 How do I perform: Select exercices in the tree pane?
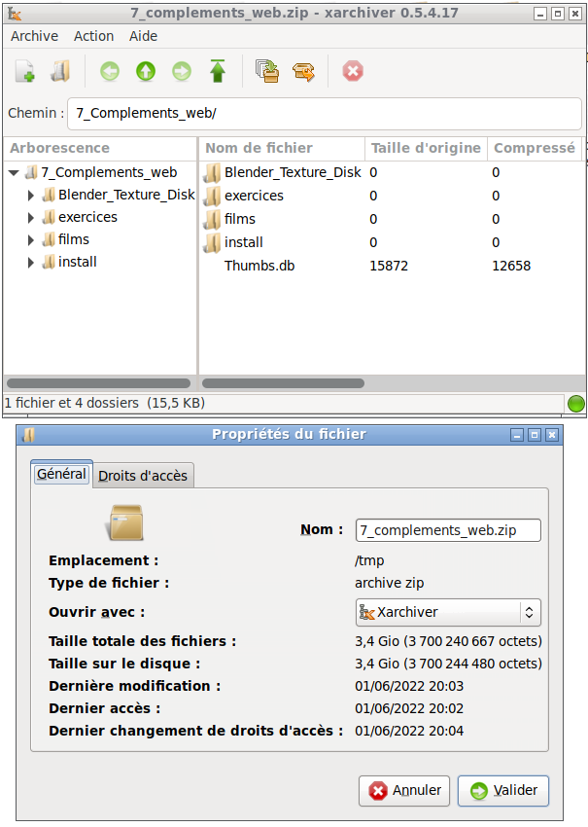(x=88, y=217)
